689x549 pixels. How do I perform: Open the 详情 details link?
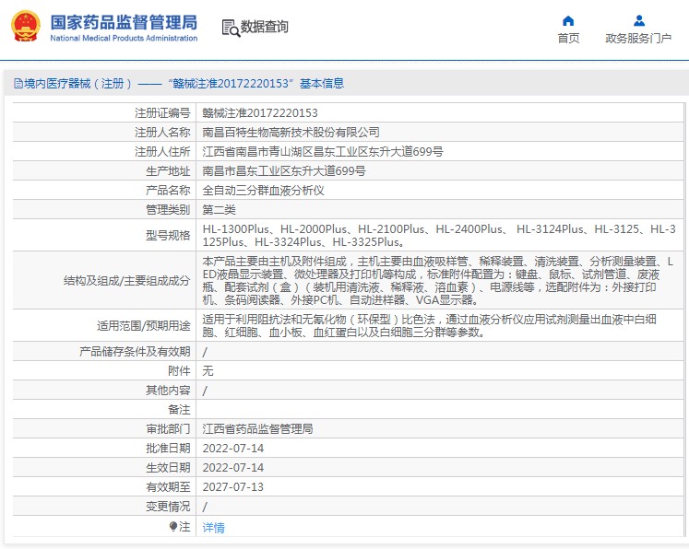(x=213, y=527)
